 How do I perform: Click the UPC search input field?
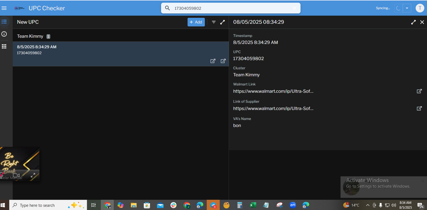coord(230,8)
